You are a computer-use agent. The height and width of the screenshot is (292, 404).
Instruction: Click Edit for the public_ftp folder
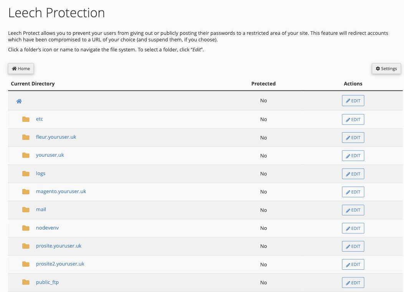[x=353, y=283]
